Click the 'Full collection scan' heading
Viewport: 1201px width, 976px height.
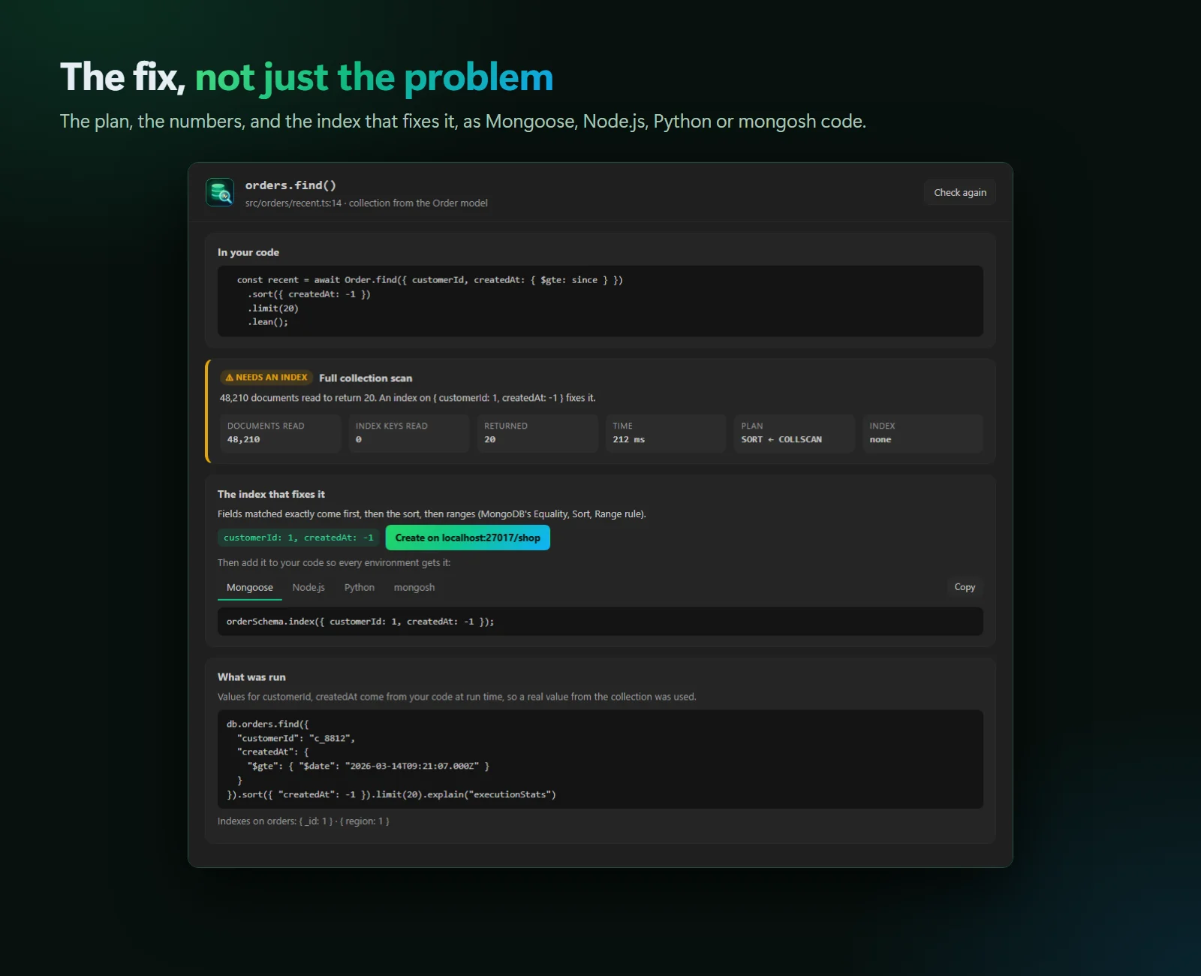tap(366, 378)
